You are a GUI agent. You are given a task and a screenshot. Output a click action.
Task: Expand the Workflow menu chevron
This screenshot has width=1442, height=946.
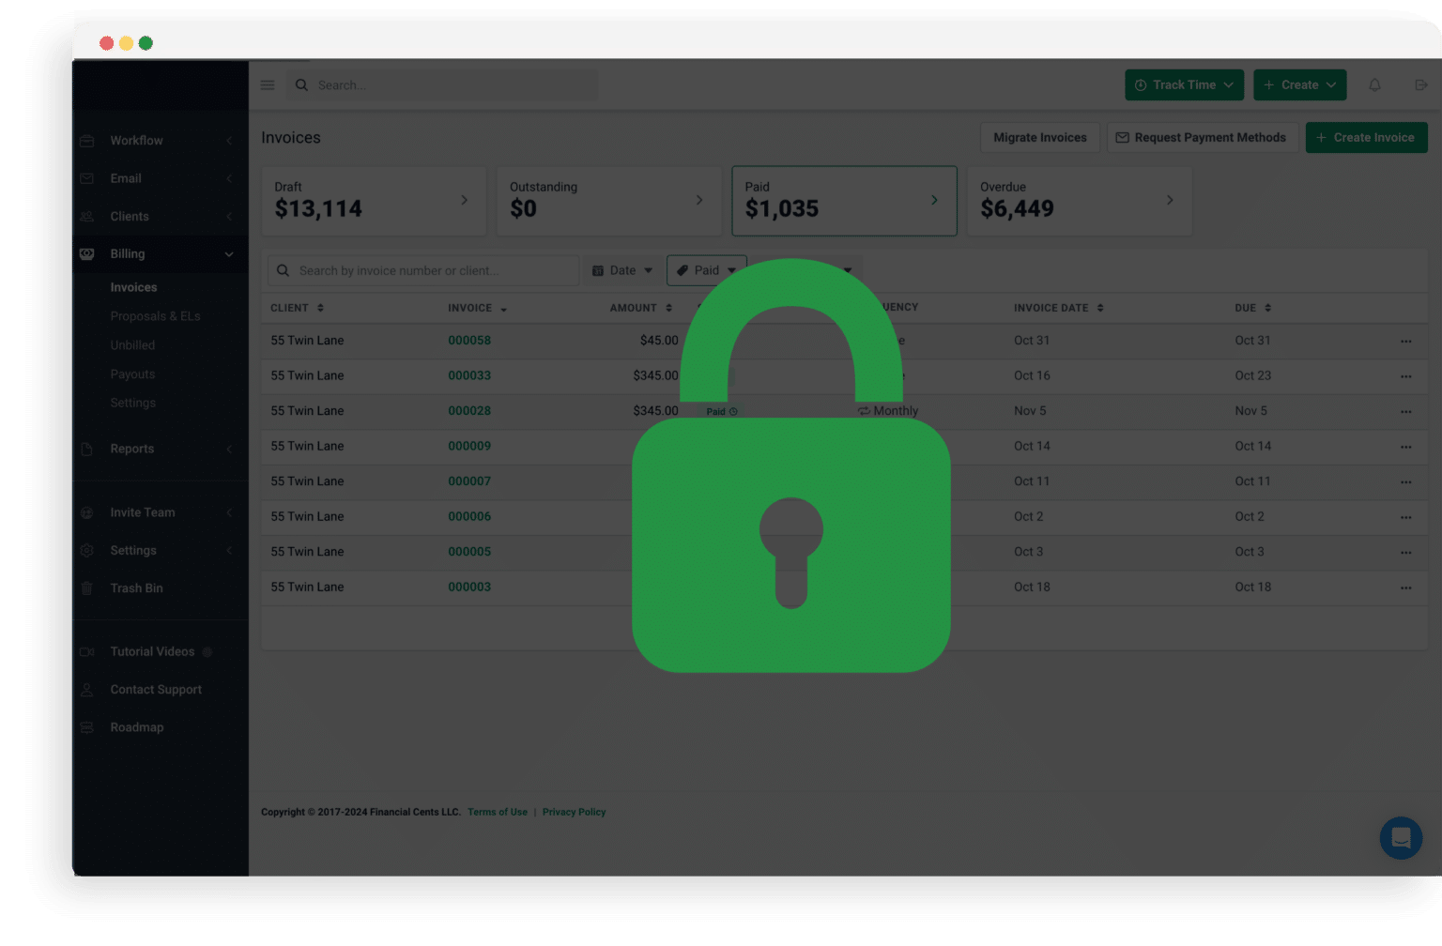229,141
